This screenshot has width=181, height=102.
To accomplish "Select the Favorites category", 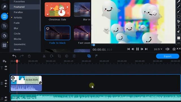I will click(19, 1).
